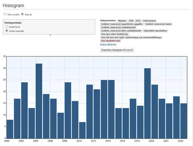Click the 'Storlom' search parameter tag
Viewport: 193px width, 146px height.
click(122, 20)
